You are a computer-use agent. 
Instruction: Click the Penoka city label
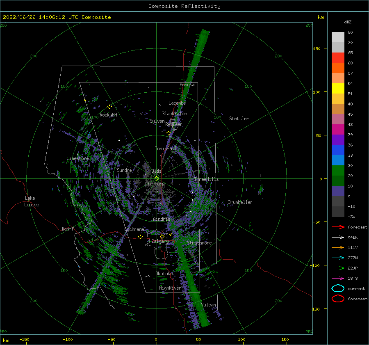(x=187, y=85)
